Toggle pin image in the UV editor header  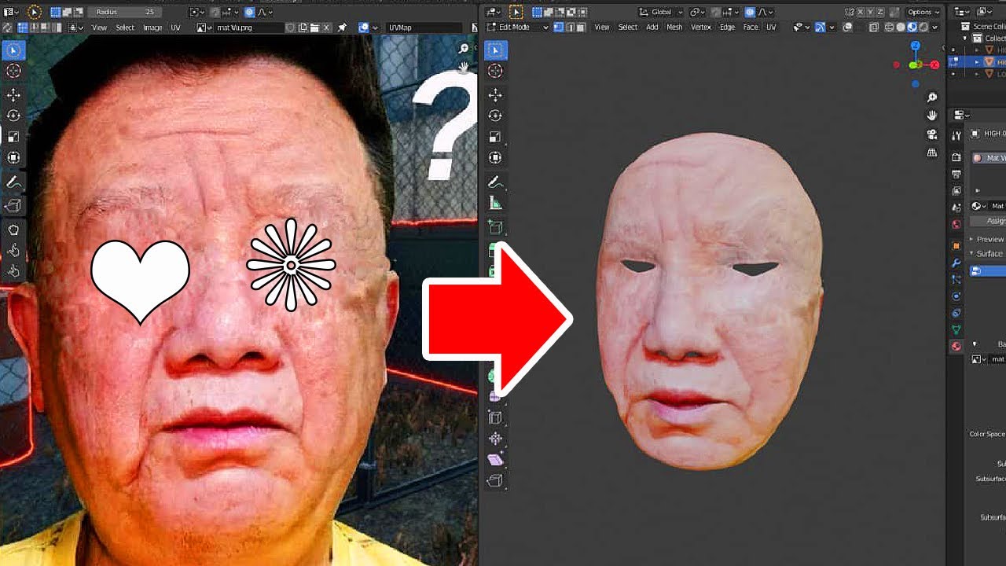point(343,28)
